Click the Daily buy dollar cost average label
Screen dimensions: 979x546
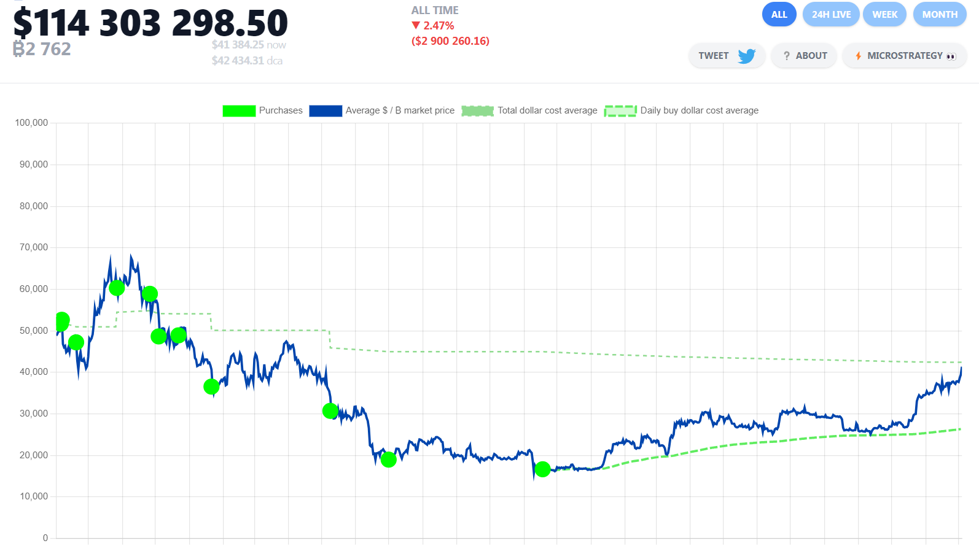699,110
